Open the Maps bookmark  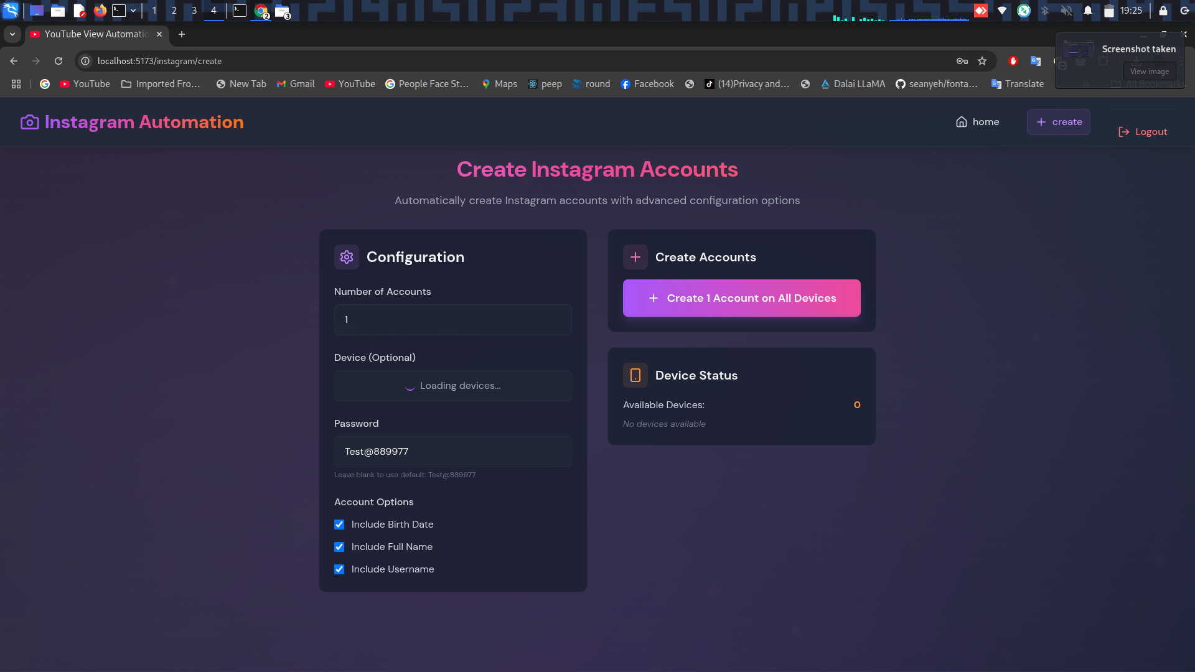(x=499, y=84)
